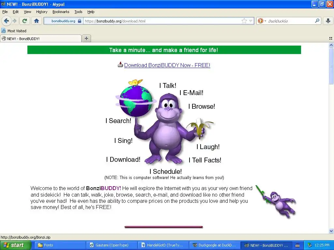Screen dimensions: 334x250
Task: Switch to Fonts folder taskbar button
Action: [x=60, y=245]
